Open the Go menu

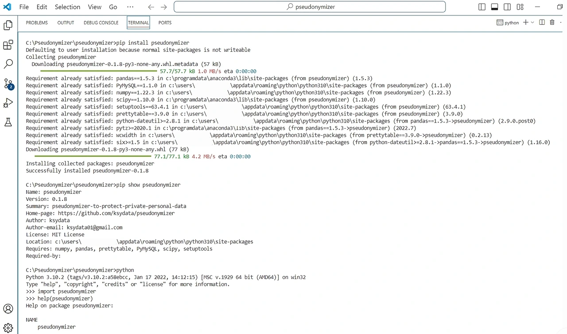point(113,7)
